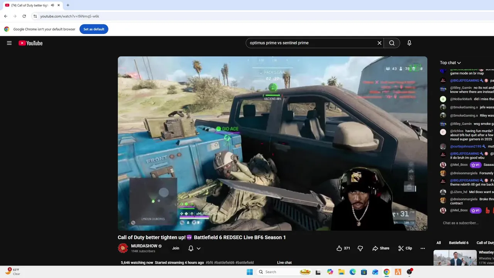This screenshot has width=494, height=278.
Task: Reload the page
Action: pos(24,16)
